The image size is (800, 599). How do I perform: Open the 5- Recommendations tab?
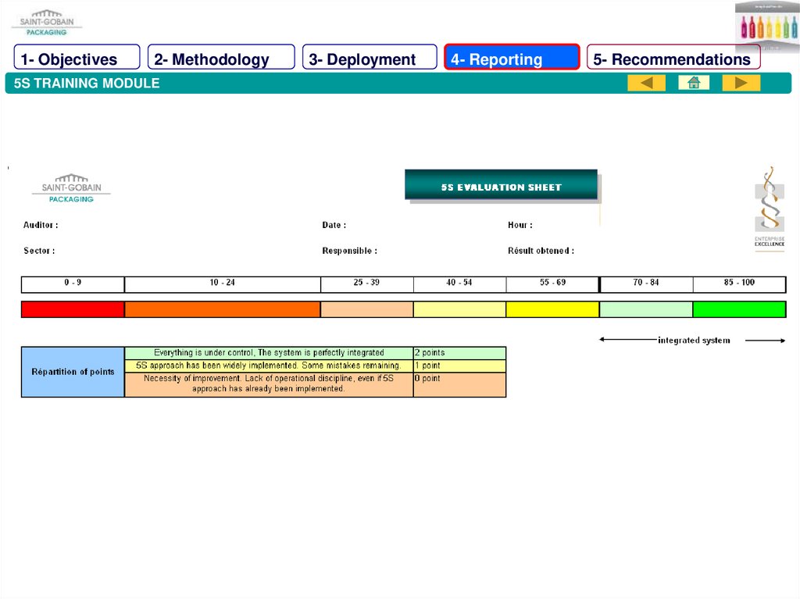coord(673,59)
